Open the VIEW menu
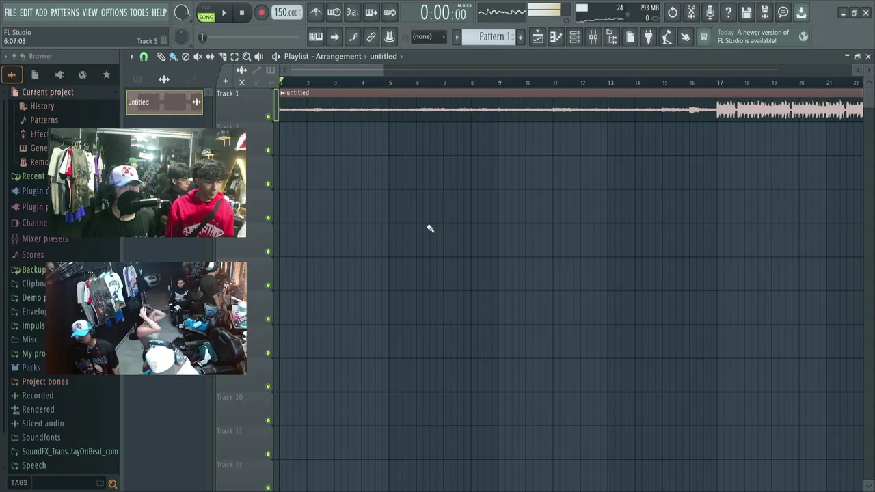Image resolution: width=875 pixels, height=492 pixels. [90, 12]
